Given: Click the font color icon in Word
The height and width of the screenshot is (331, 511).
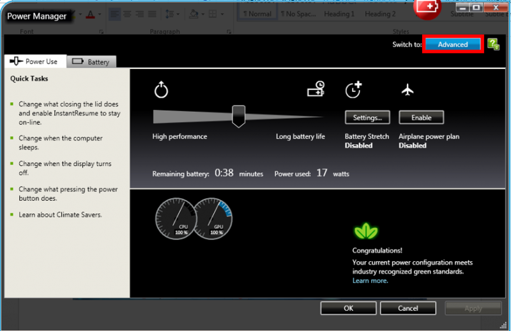Looking at the screenshot, I should coord(91,14).
